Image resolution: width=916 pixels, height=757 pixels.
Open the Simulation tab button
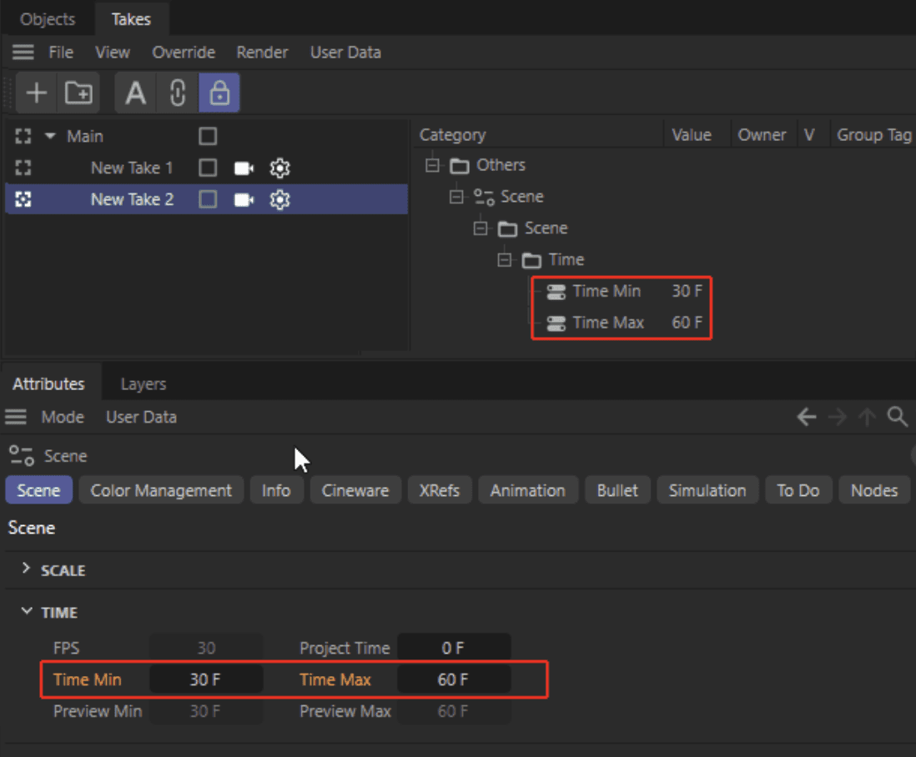coord(707,490)
